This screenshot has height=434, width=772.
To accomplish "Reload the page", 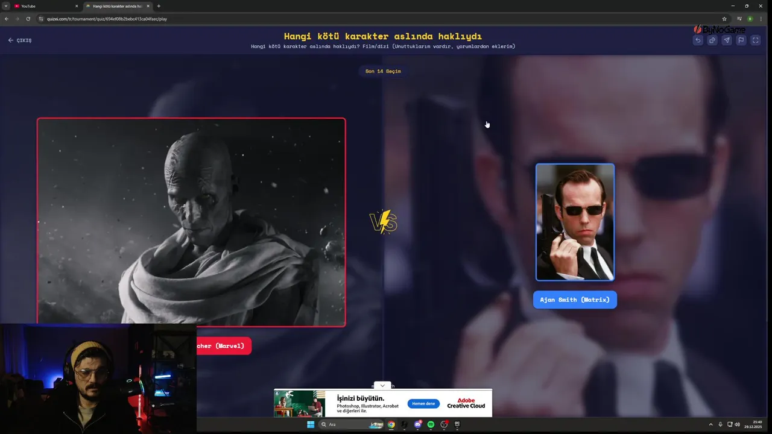I will [x=28, y=19].
